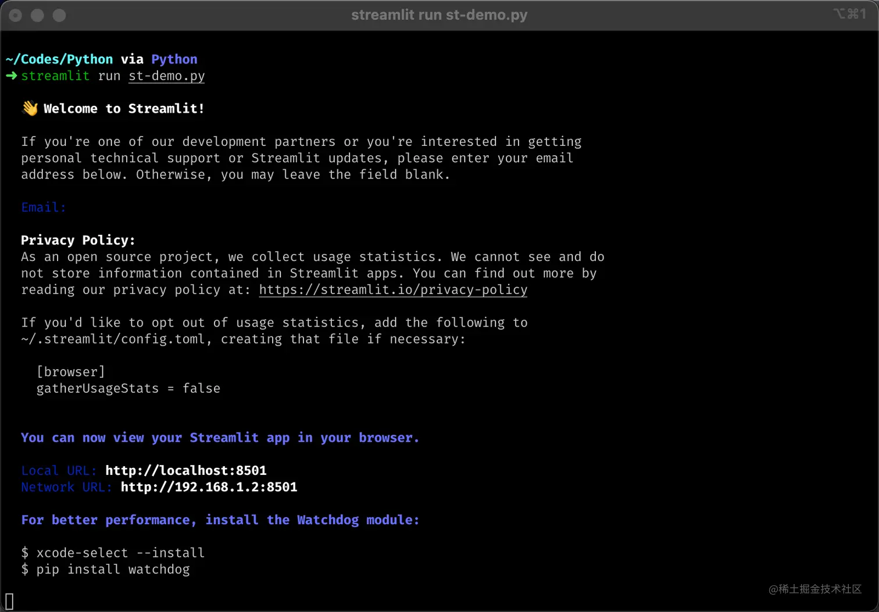
Task: Click the red close circle
Action: coord(15,15)
